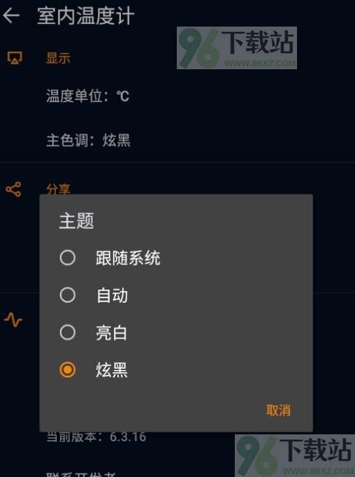
Task: Choose the 自动 text label
Action: [x=112, y=295]
